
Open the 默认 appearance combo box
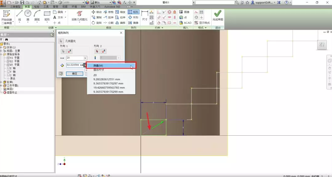tap(101, 2)
